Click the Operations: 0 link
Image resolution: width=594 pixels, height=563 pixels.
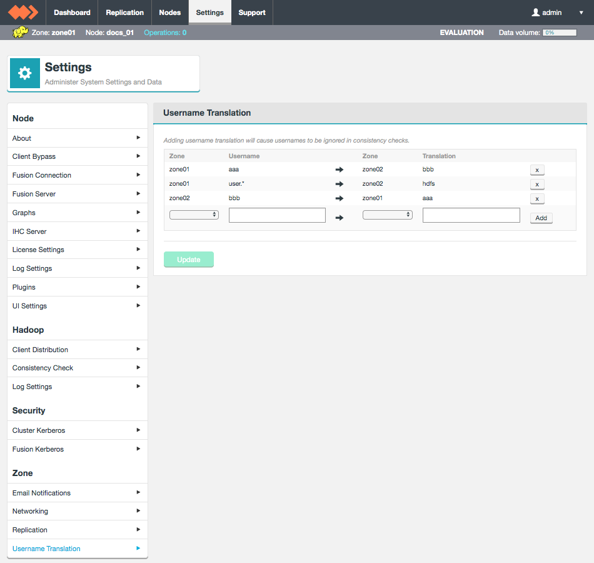(165, 33)
